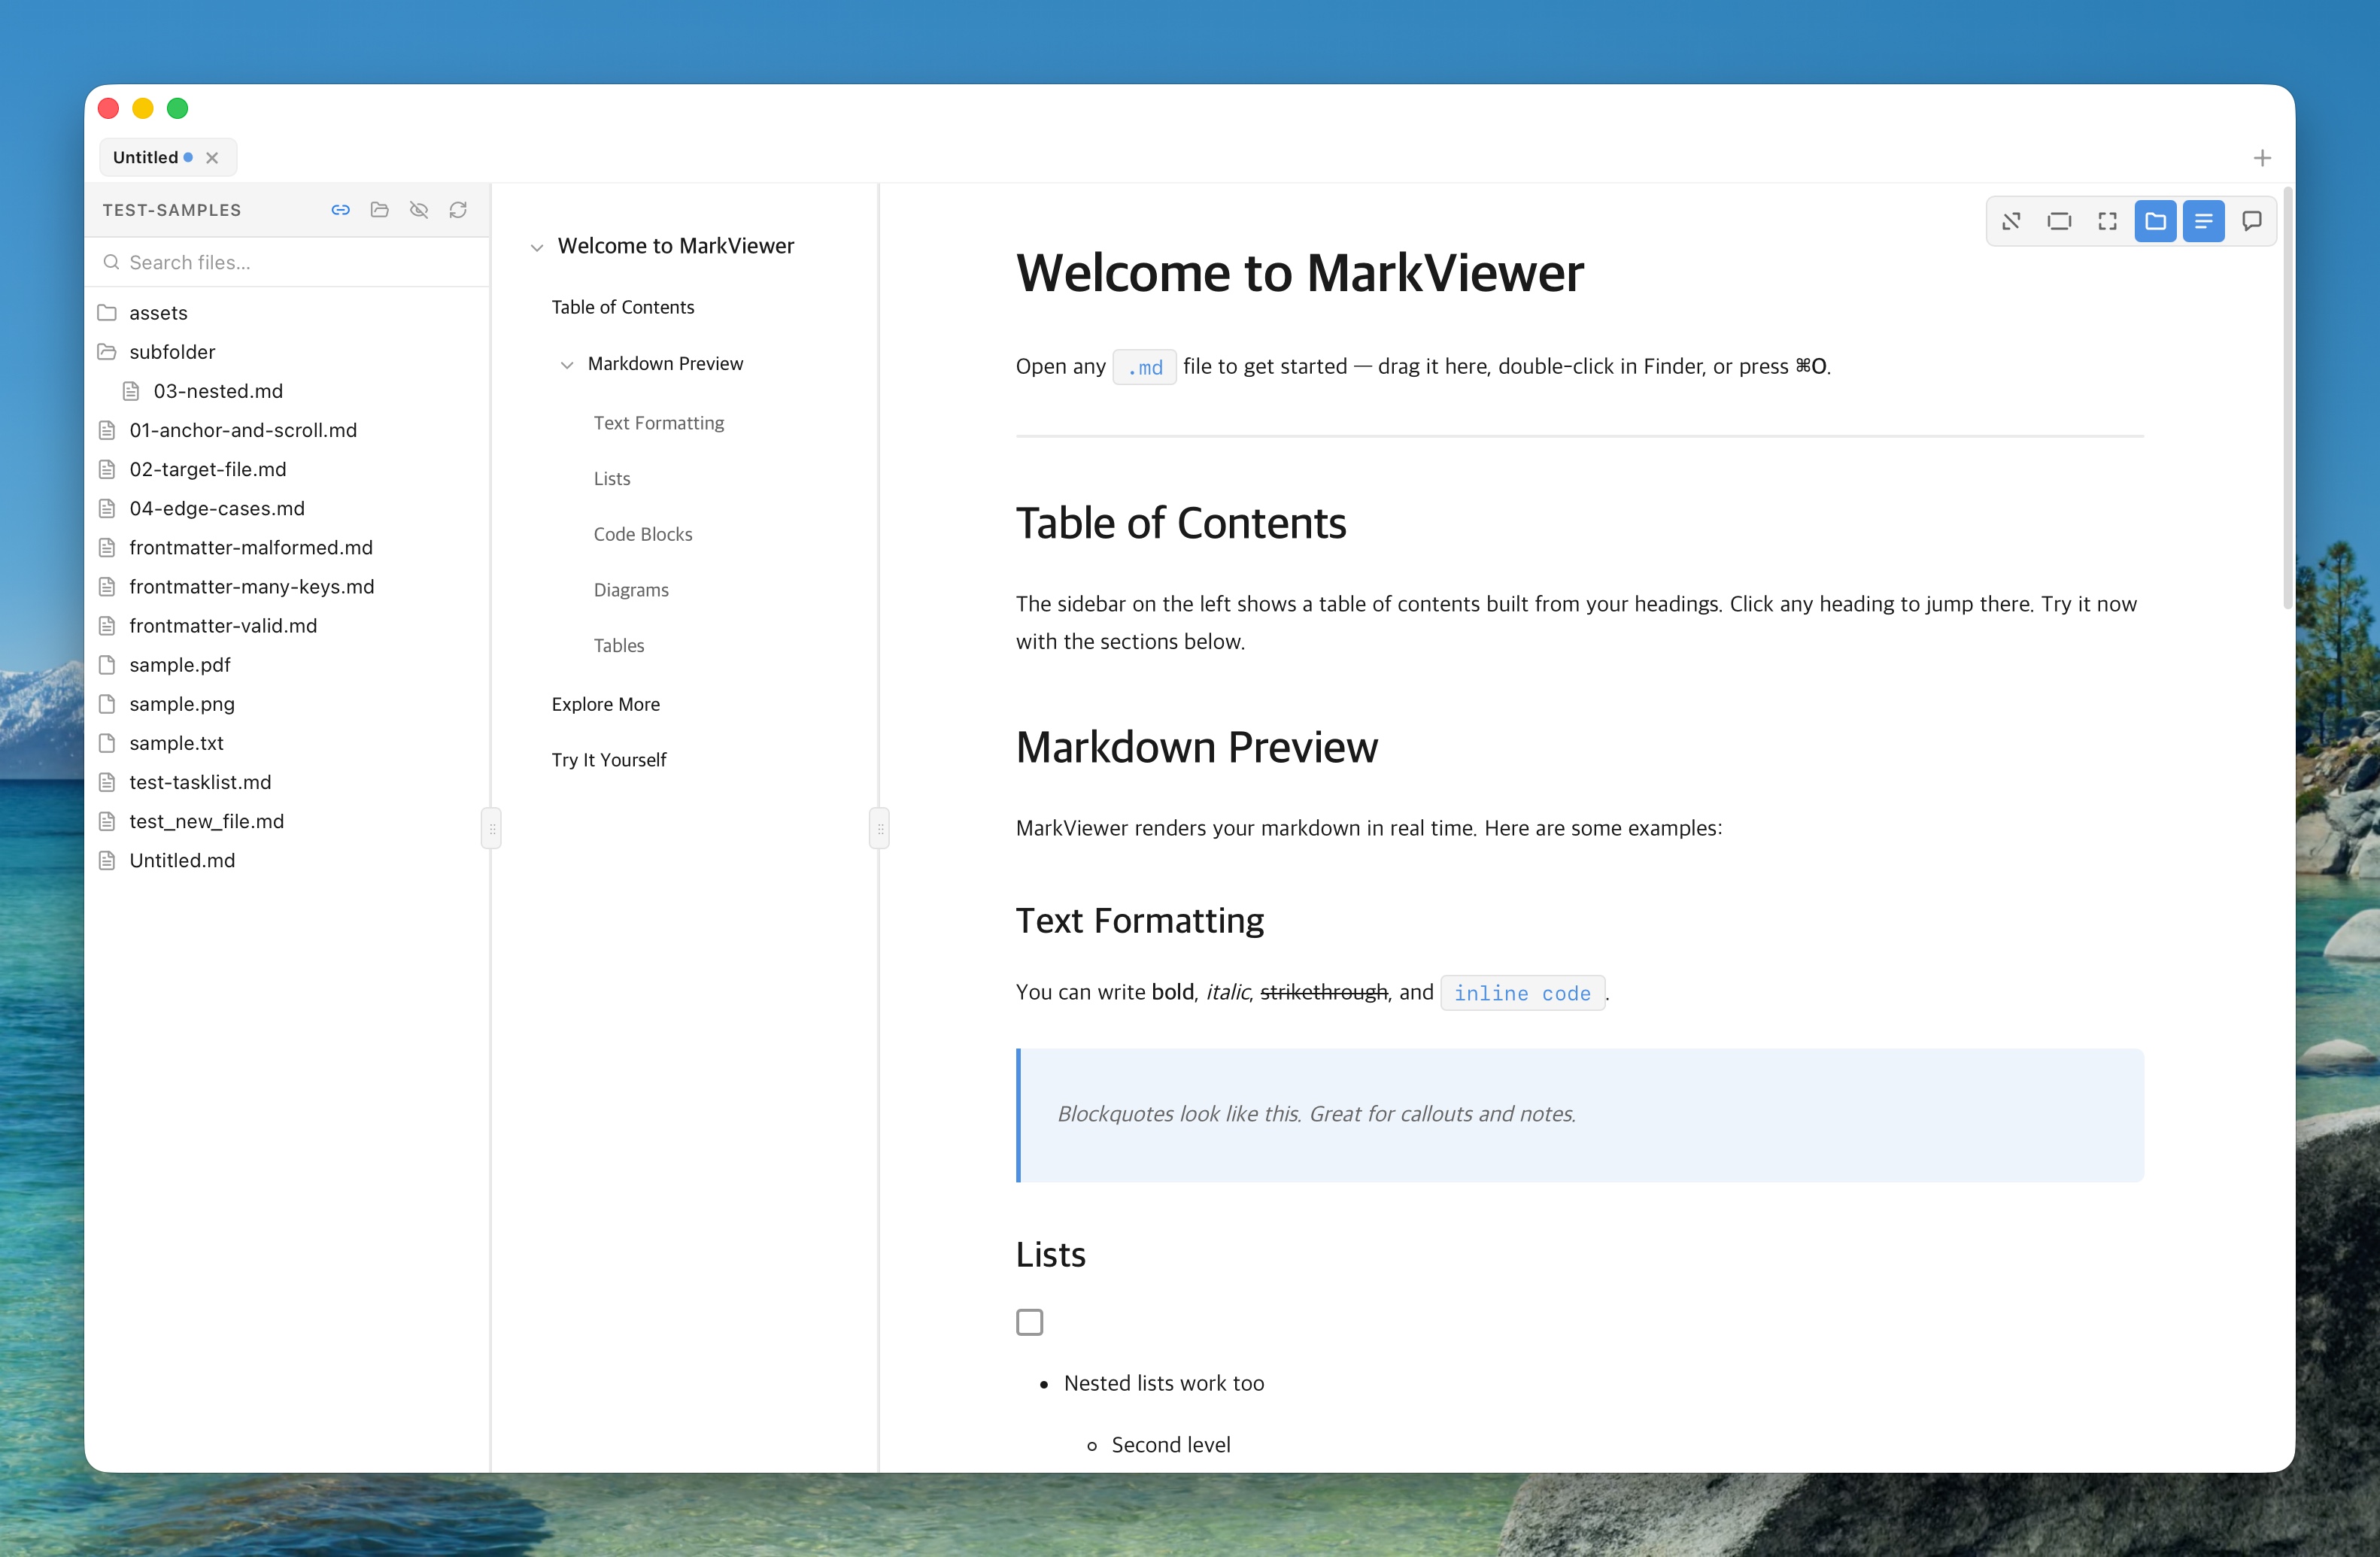
Task: Open 04-edge-cases.md file
Action: pyautogui.click(x=217, y=508)
